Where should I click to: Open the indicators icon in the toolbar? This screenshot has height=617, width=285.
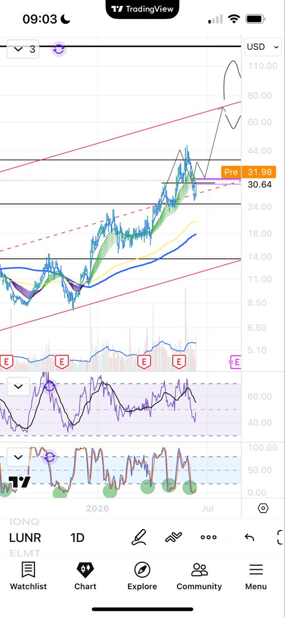click(174, 538)
